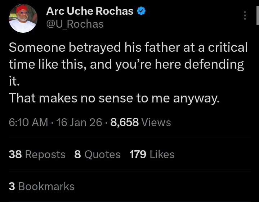Show the Likes list
259x202 pixels.
pyautogui.click(x=162, y=155)
